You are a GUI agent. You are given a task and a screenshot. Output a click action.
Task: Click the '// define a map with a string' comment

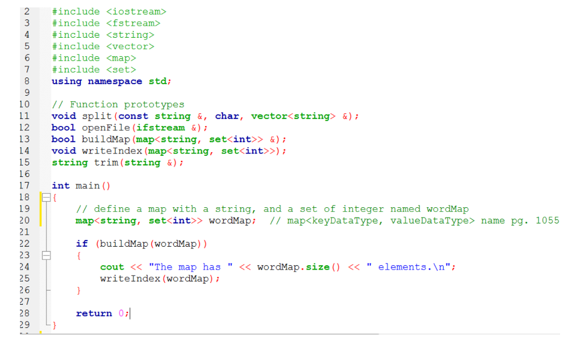272,209
